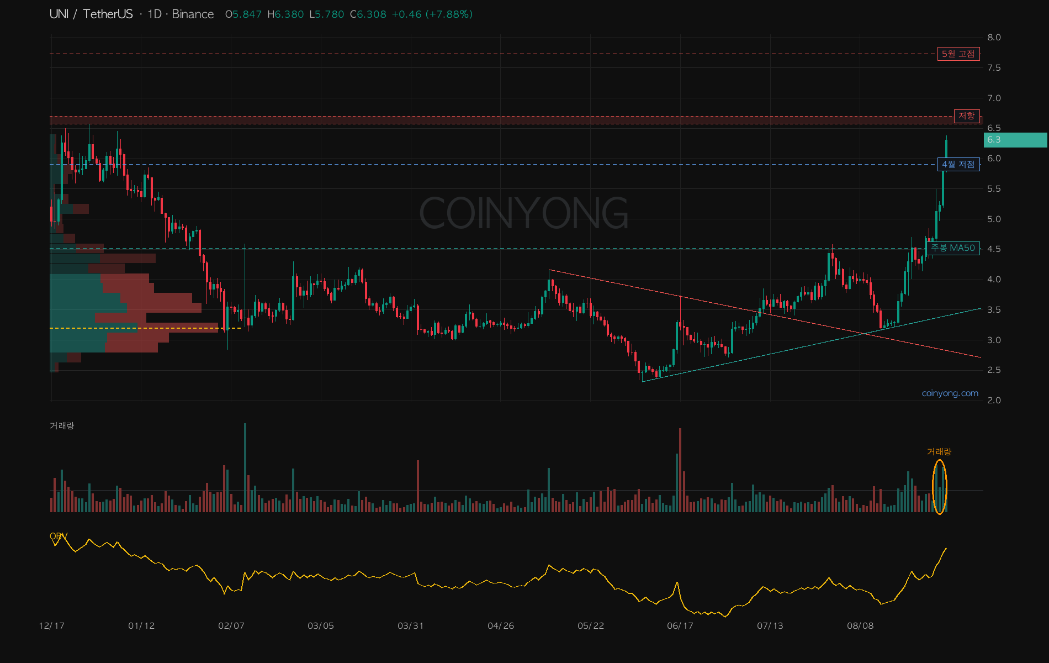
Task: Click the +0.46 (+7.88%) change value
Action: 432,14
